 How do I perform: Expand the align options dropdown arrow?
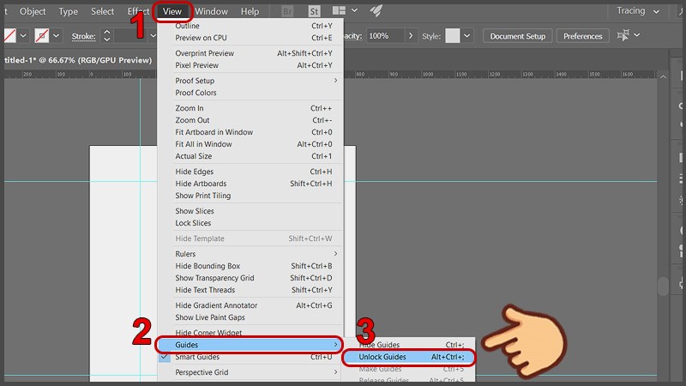click(x=637, y=35)
